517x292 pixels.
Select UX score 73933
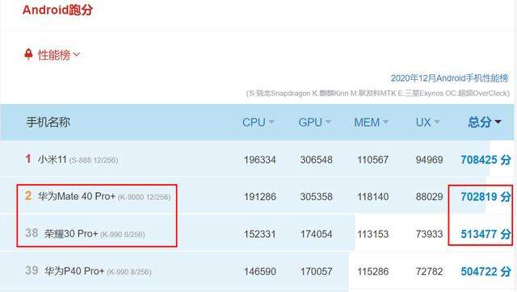coord(429,234)
